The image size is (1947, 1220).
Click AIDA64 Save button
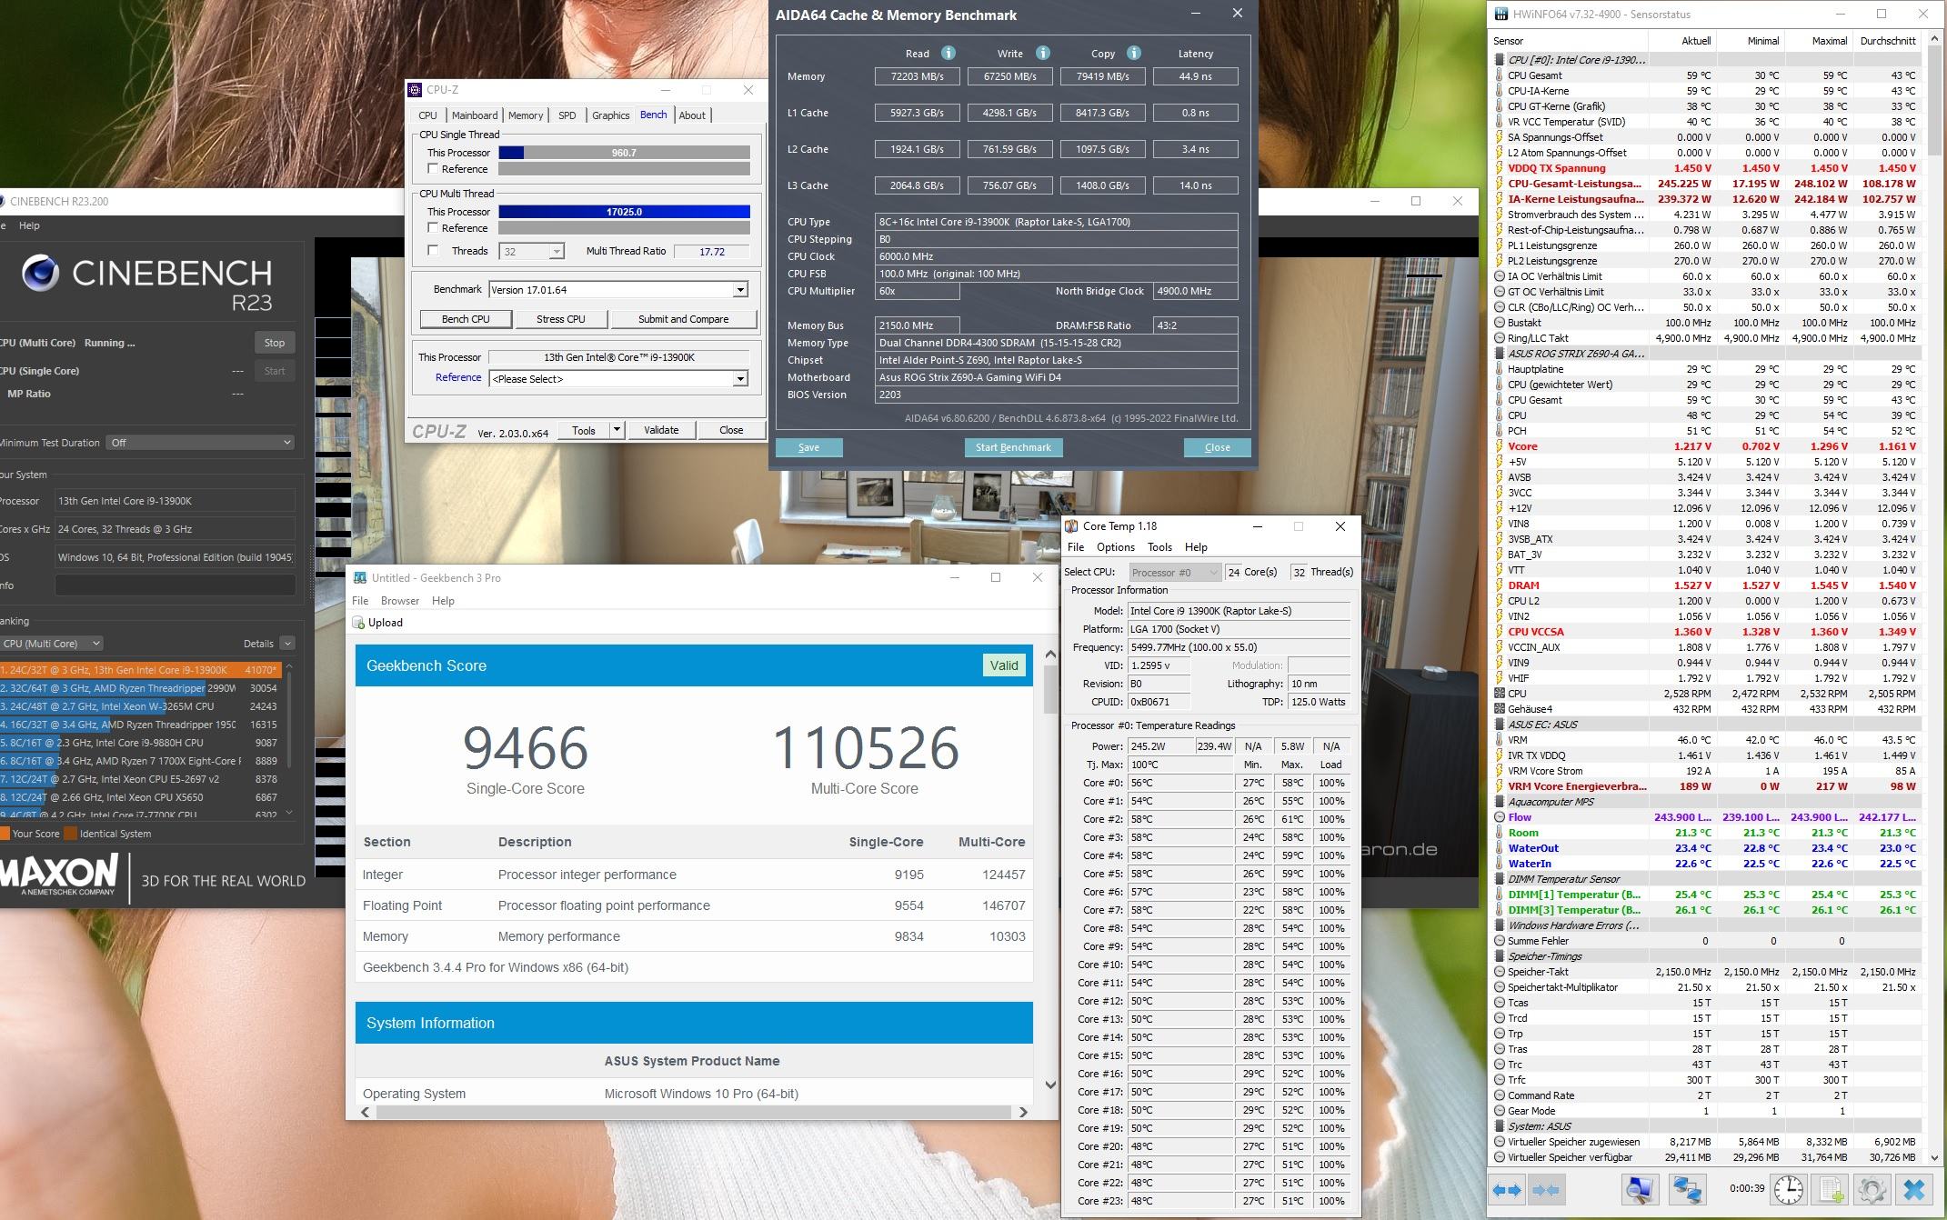[x=808, y=447]
